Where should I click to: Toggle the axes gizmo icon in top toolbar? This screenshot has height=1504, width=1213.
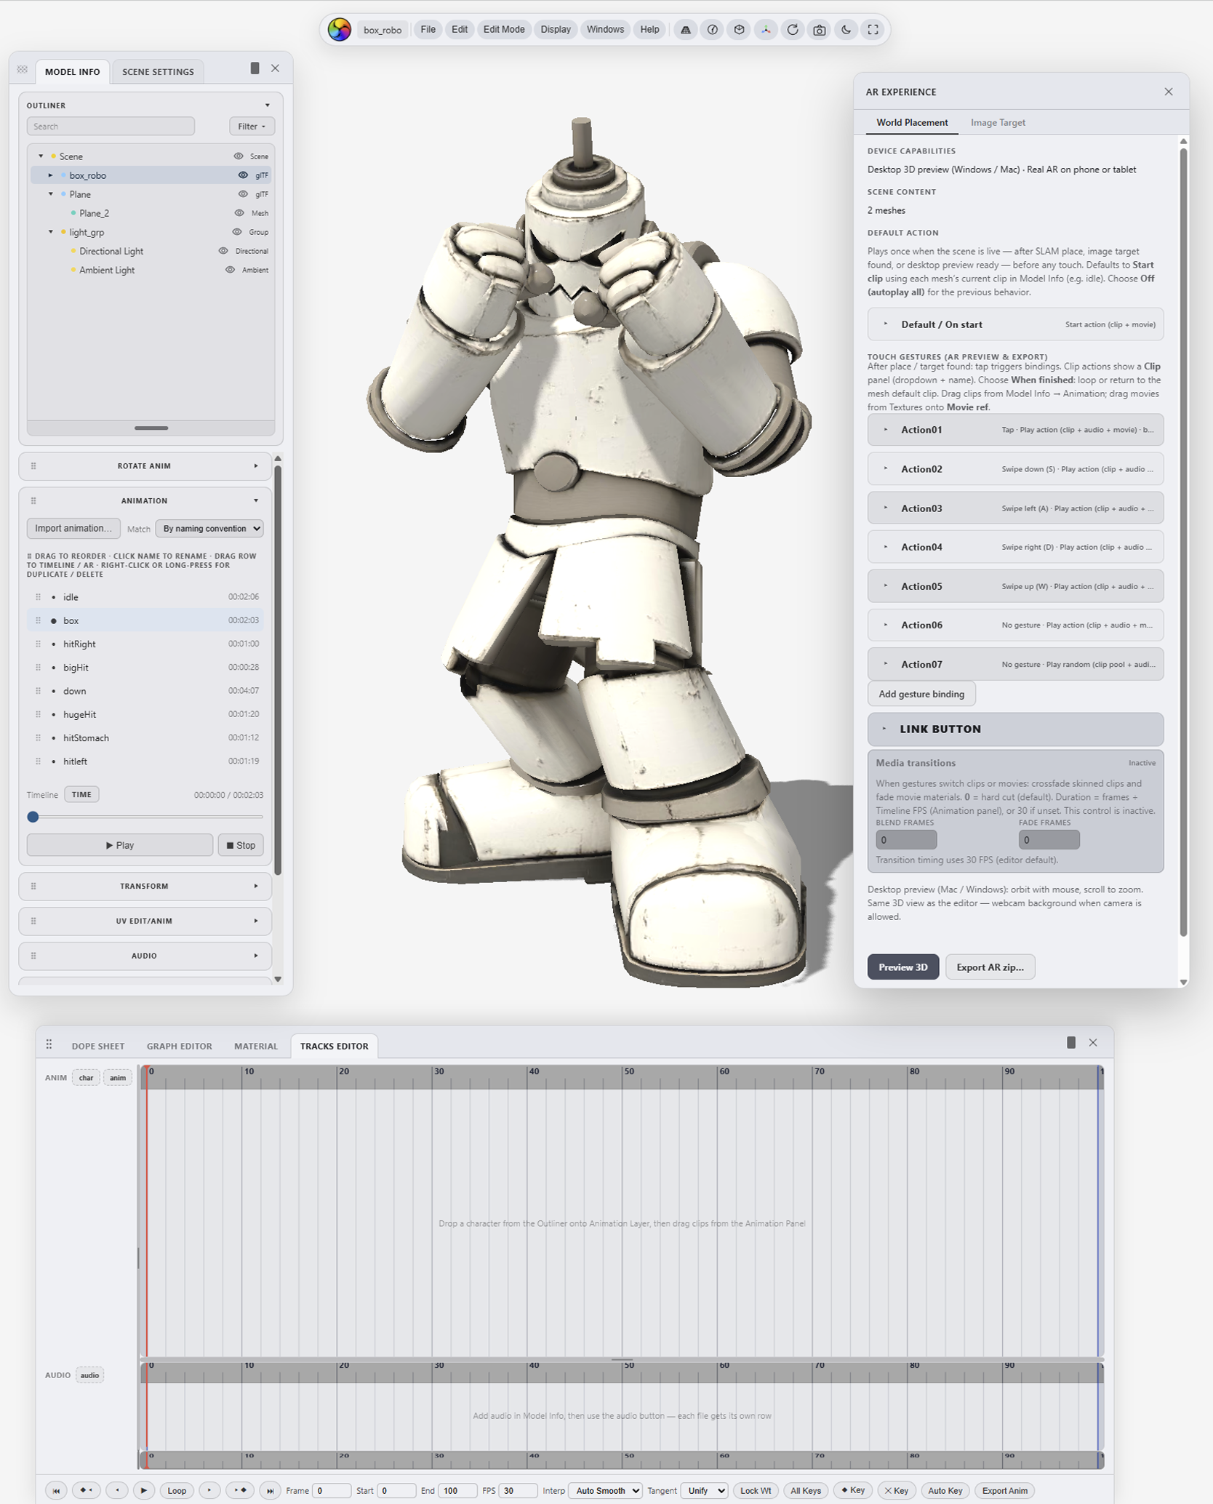click(766, 30)
